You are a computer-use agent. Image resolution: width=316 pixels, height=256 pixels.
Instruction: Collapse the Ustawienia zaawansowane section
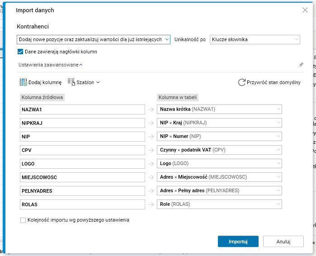(50, 65)
